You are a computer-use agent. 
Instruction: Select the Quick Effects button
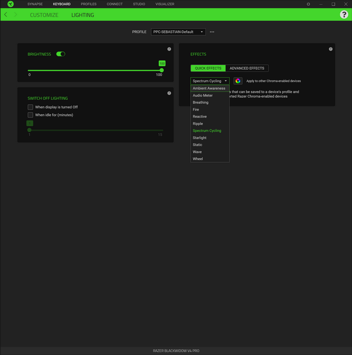pyautogui.click(x=208, y=68)
